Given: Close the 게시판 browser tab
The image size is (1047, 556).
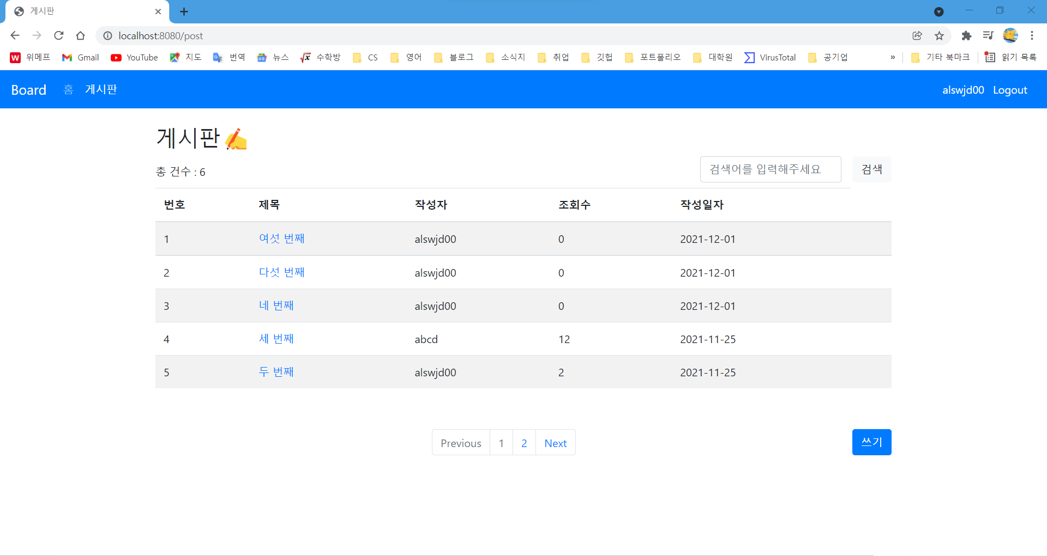Looking at the screenshot, I should (x=158, y=11).
